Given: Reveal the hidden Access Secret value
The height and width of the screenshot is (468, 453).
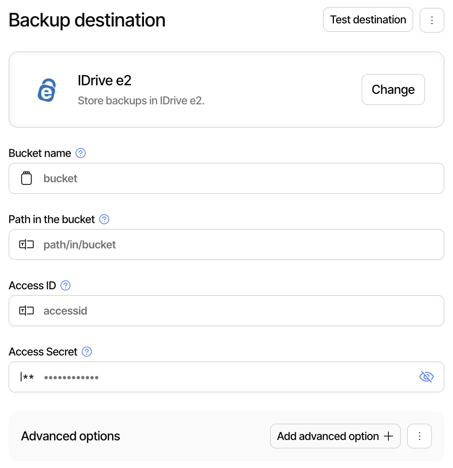Looking at the screenshot, I should click(x=427, y=377).
